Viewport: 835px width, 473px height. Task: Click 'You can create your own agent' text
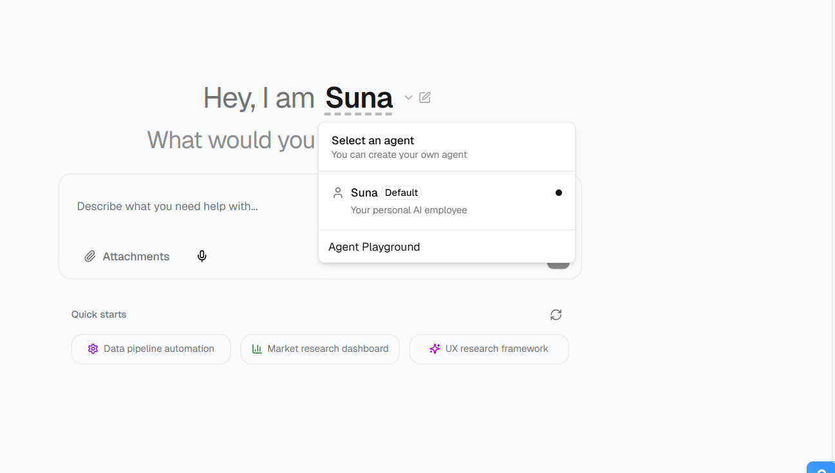(x=399, y=155)
